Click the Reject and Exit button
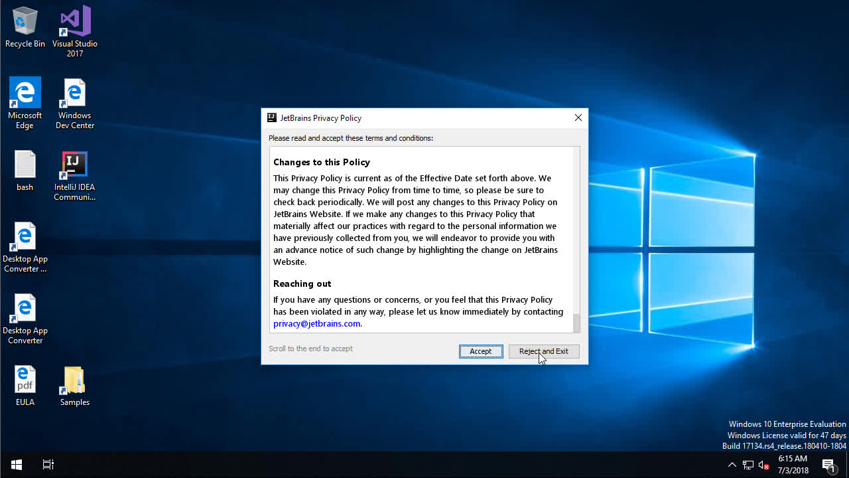Viewport: 849px width, 478px height. (x=544, y=351)
